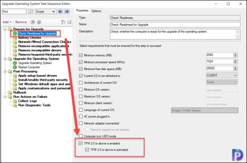
Task: Uncheck TPM 2.0 or above is enabled
Action: pos(80,143)
